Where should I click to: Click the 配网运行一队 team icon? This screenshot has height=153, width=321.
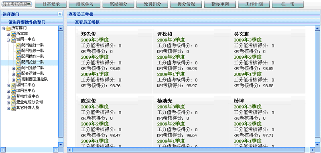(x=18, y=45)
